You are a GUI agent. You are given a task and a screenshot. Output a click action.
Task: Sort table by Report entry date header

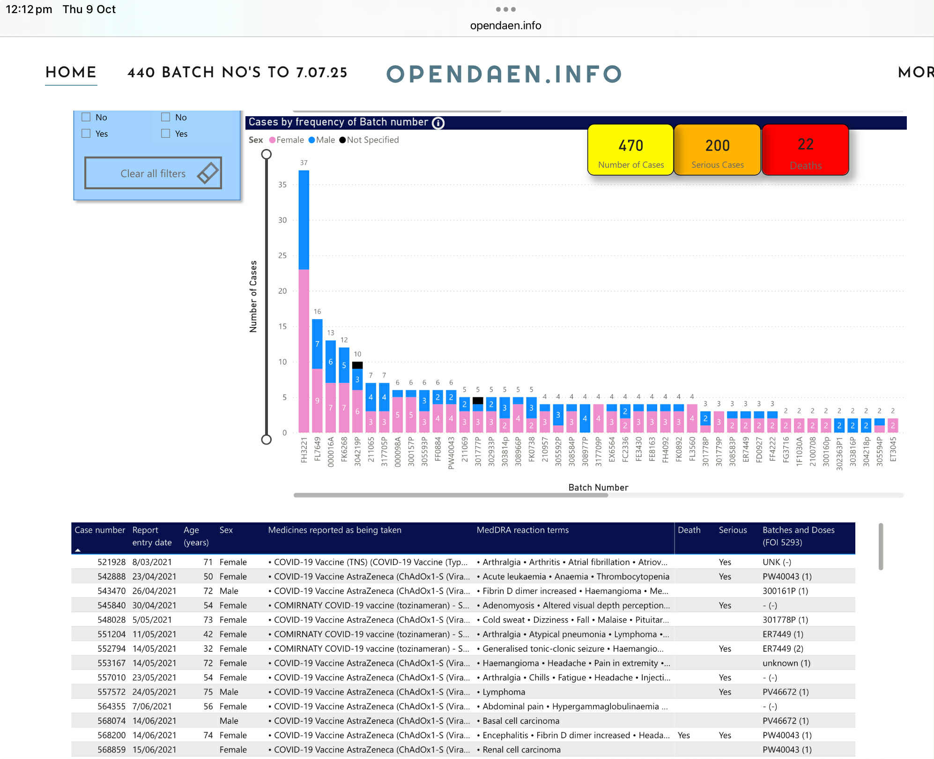click(x=152, y=536)
